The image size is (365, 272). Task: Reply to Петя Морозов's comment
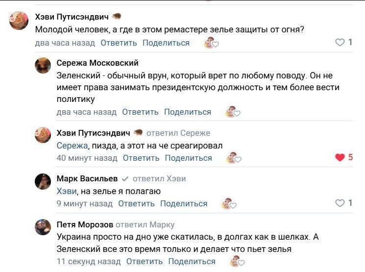tap(145, 261)
